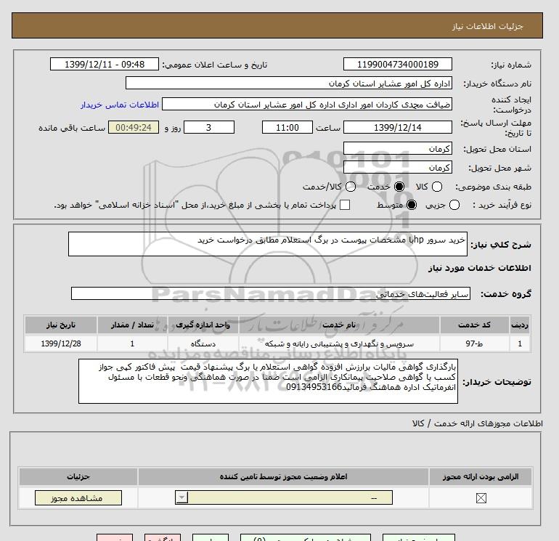Open the permit status dropdown showing --

(x=284, y=497)
